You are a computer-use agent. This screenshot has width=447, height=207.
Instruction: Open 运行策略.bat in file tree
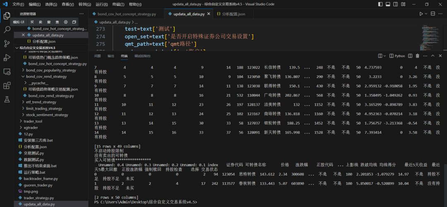(x=34, y=172)
